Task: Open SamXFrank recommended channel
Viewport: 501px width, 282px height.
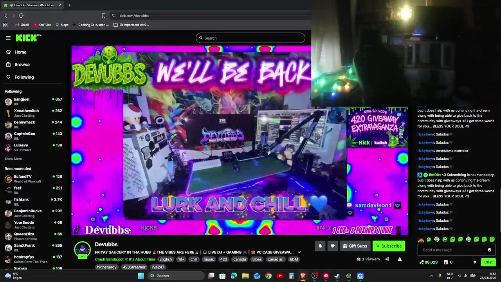Action: (33, 248)
